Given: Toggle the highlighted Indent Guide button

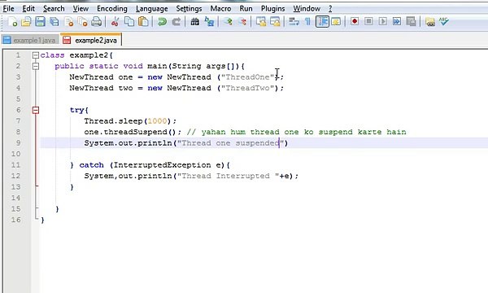Looking at the screenshot, I should [322, 21].
